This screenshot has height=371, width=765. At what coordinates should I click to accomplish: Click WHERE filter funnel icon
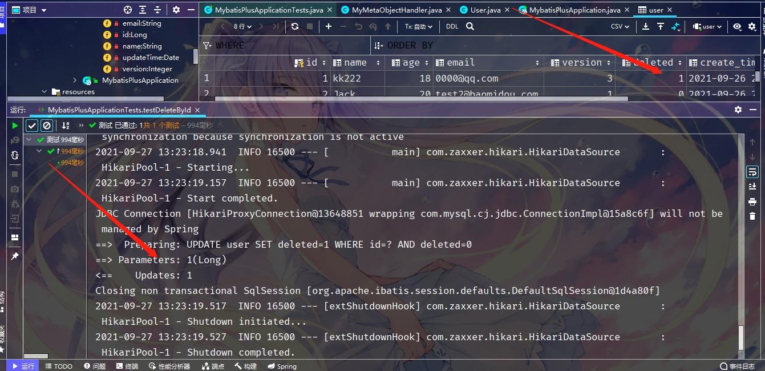(x=207, y=45)
